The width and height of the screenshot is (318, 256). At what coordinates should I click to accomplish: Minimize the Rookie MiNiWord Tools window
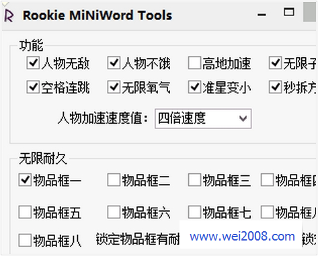point(262,15)
